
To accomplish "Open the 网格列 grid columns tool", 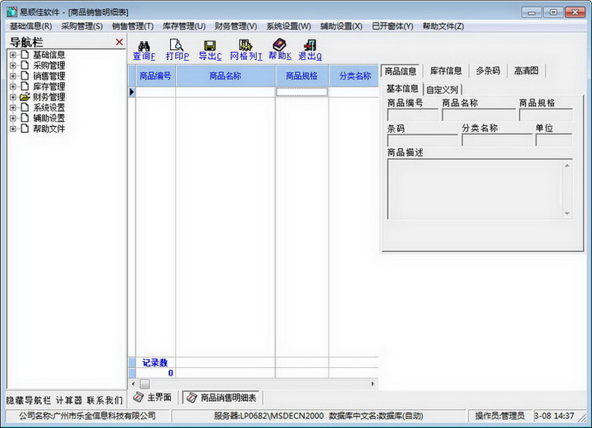I will click(x=245, y=46).
